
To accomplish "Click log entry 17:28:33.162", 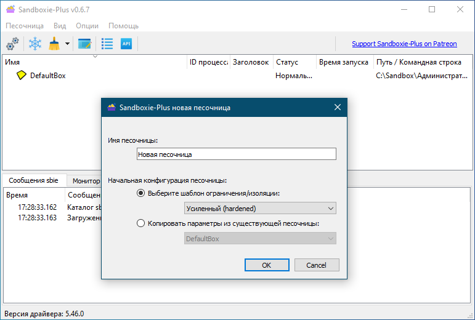I will click(37, 207).
